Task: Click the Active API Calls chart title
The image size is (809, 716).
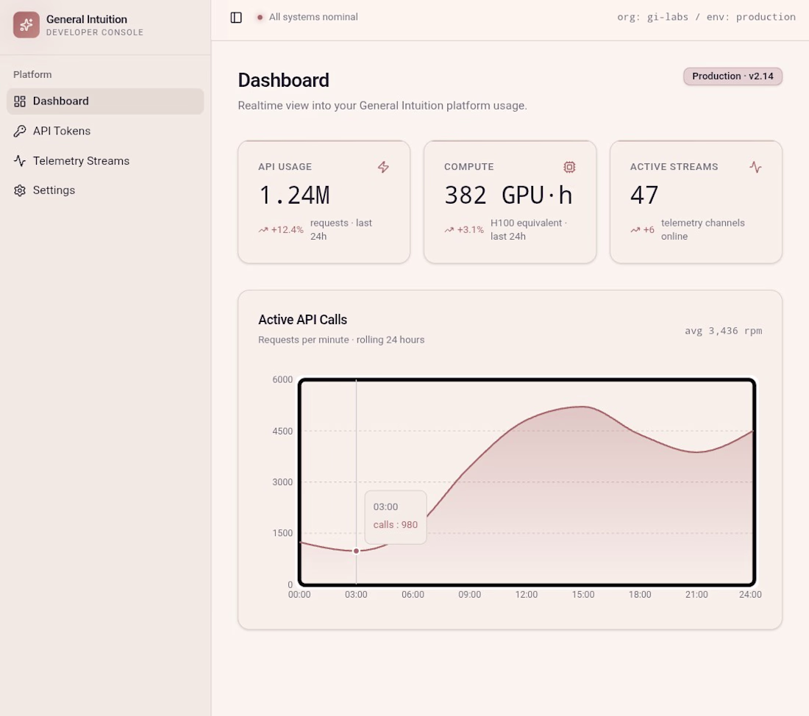Action: pyautogui.click(x=302, y=320)
